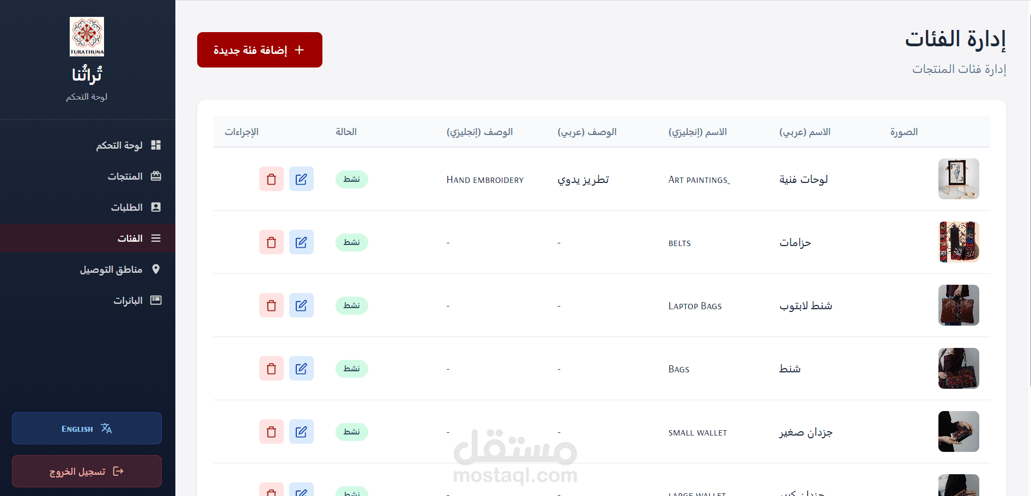Click إدارة الفئات page heading
Screen dimensions: 1031x496
(x=955, y=39)
